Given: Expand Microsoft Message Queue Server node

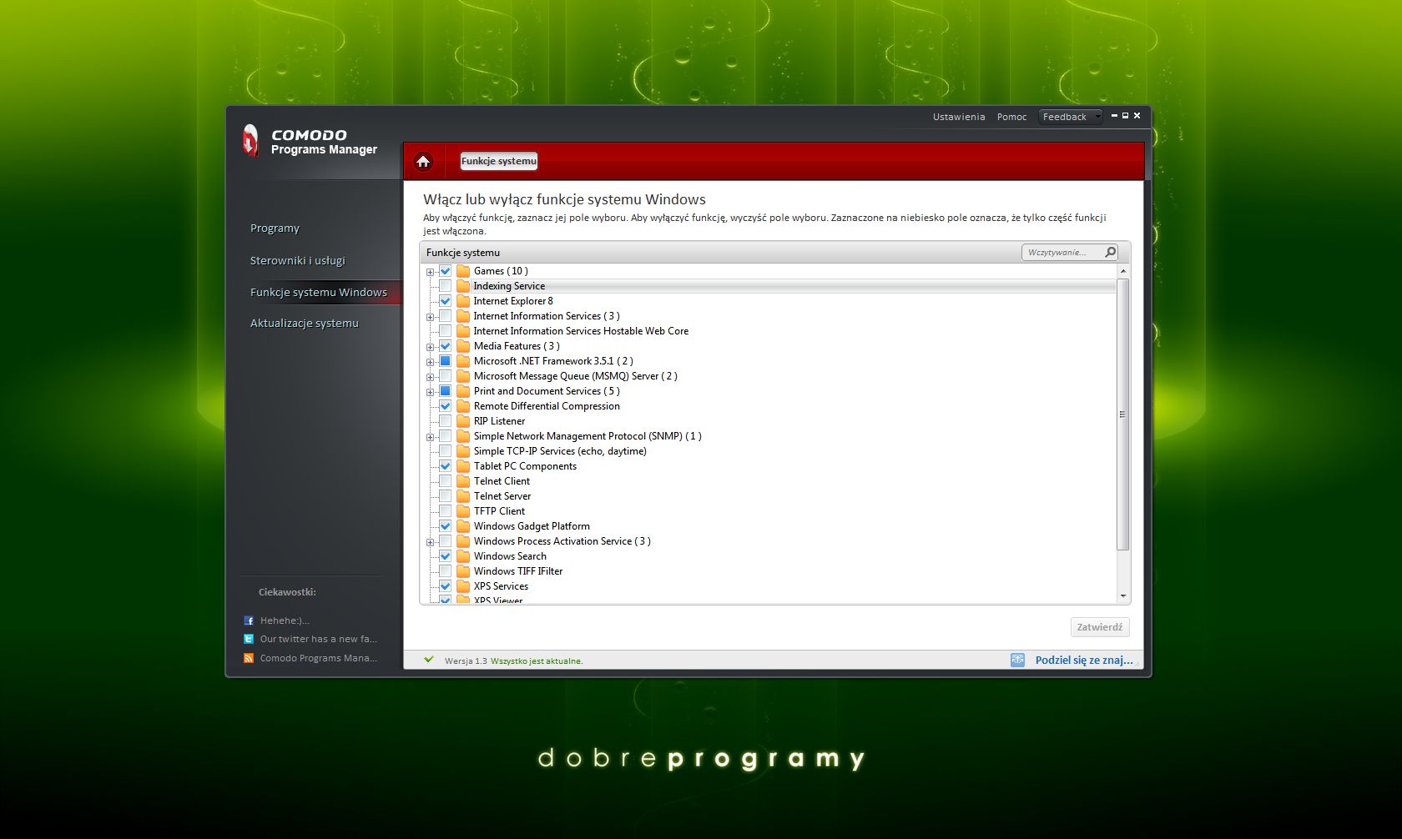Looking at the screenshot, I should point(430,377).
